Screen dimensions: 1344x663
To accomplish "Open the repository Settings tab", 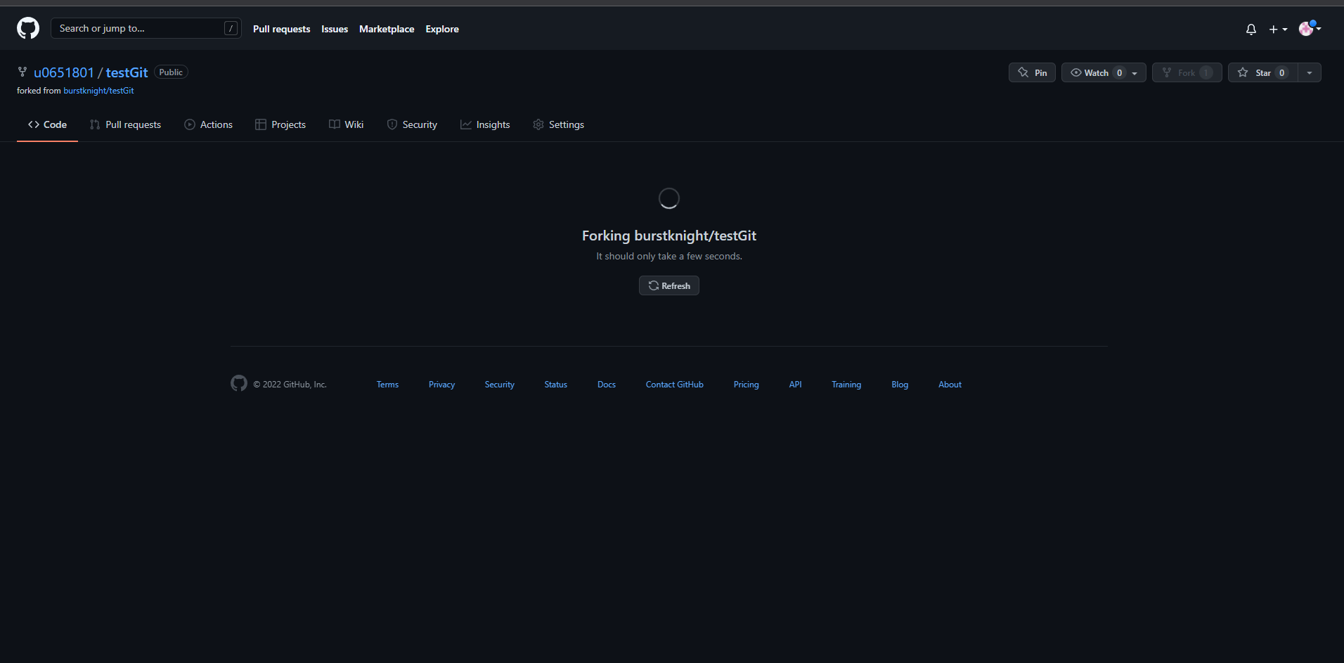I will click(x=558, y=124).
